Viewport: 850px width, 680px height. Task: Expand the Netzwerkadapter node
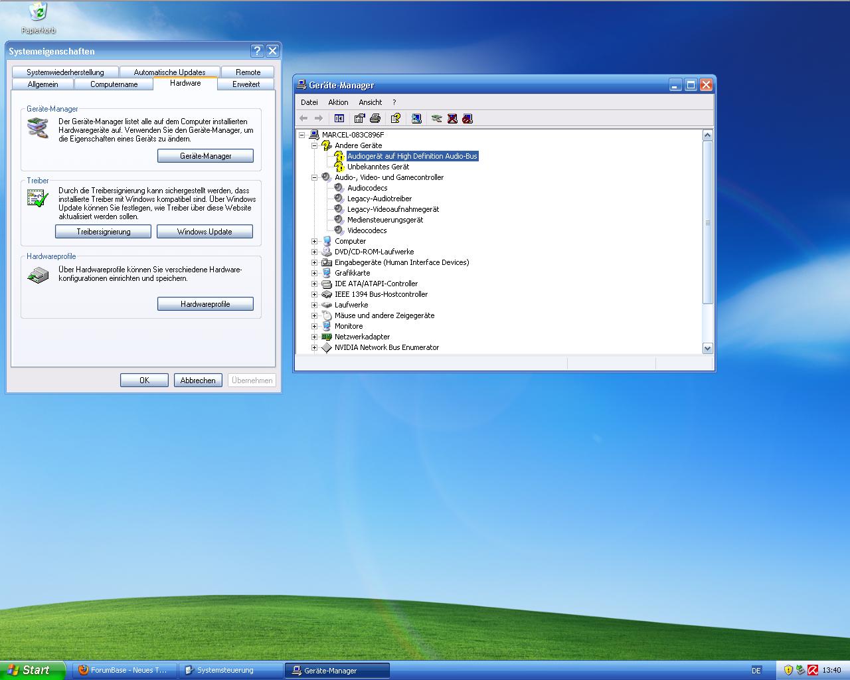click(314, 337)
